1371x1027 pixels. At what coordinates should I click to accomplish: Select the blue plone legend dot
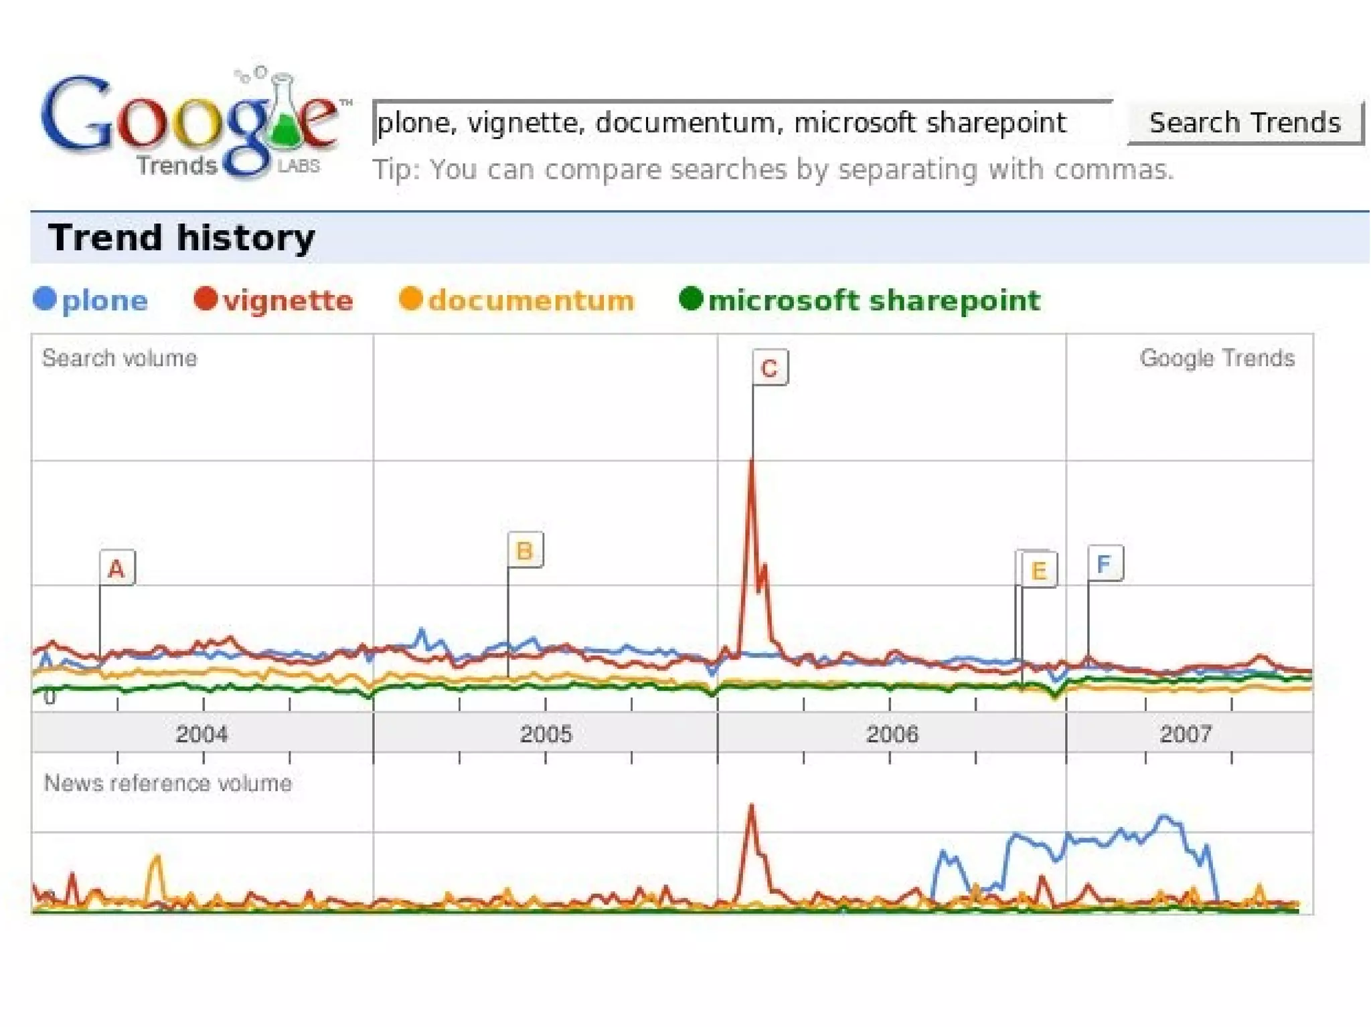pos(45,298)
